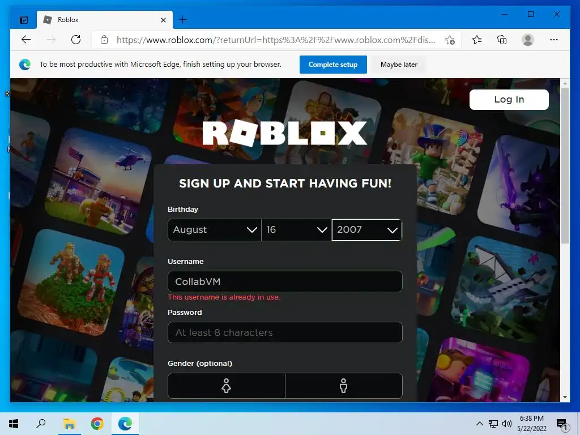
Task: Open the Favorites list icon
Action: point(477,40)
